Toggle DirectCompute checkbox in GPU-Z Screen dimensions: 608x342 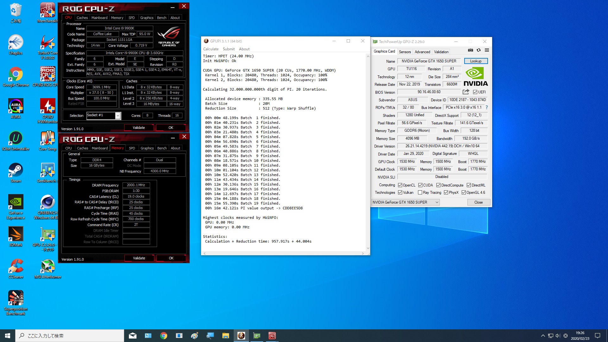tap(438, 185)
